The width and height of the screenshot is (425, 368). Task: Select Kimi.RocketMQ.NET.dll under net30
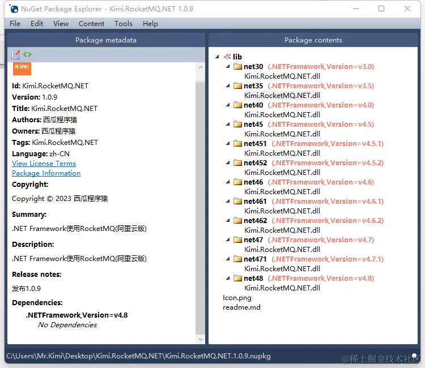[282, 76]
